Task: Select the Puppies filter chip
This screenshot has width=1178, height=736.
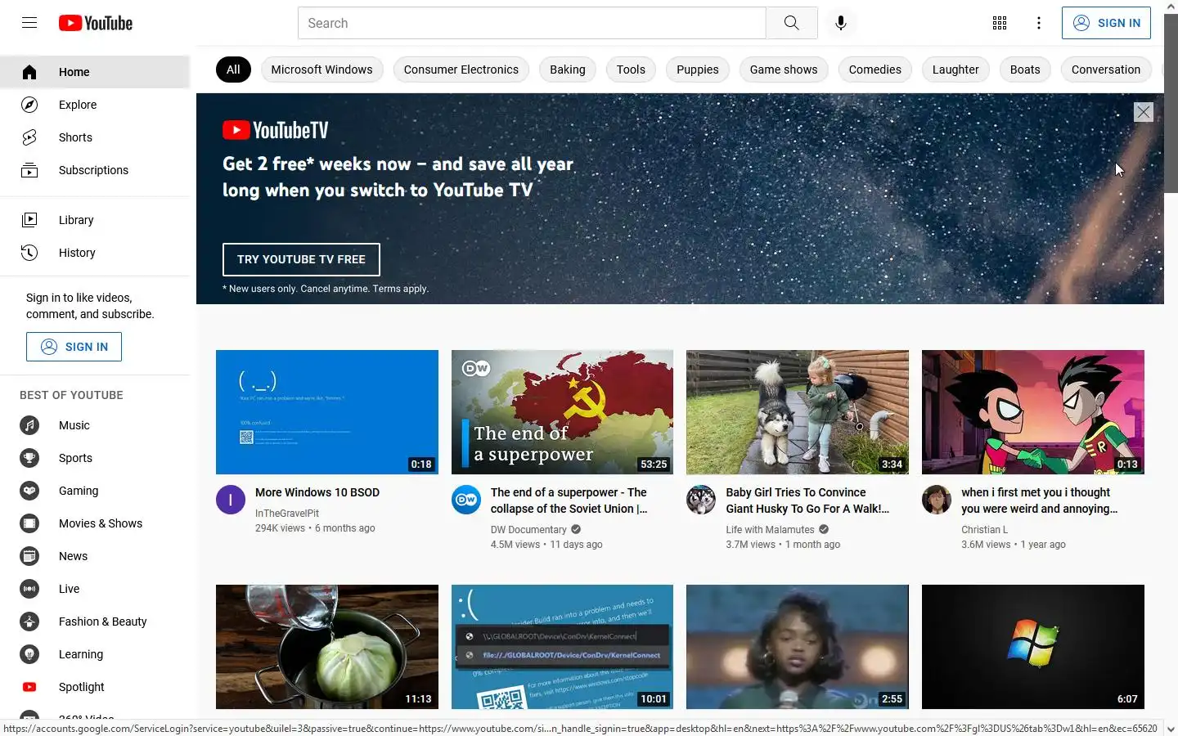Action: point(698,70)
